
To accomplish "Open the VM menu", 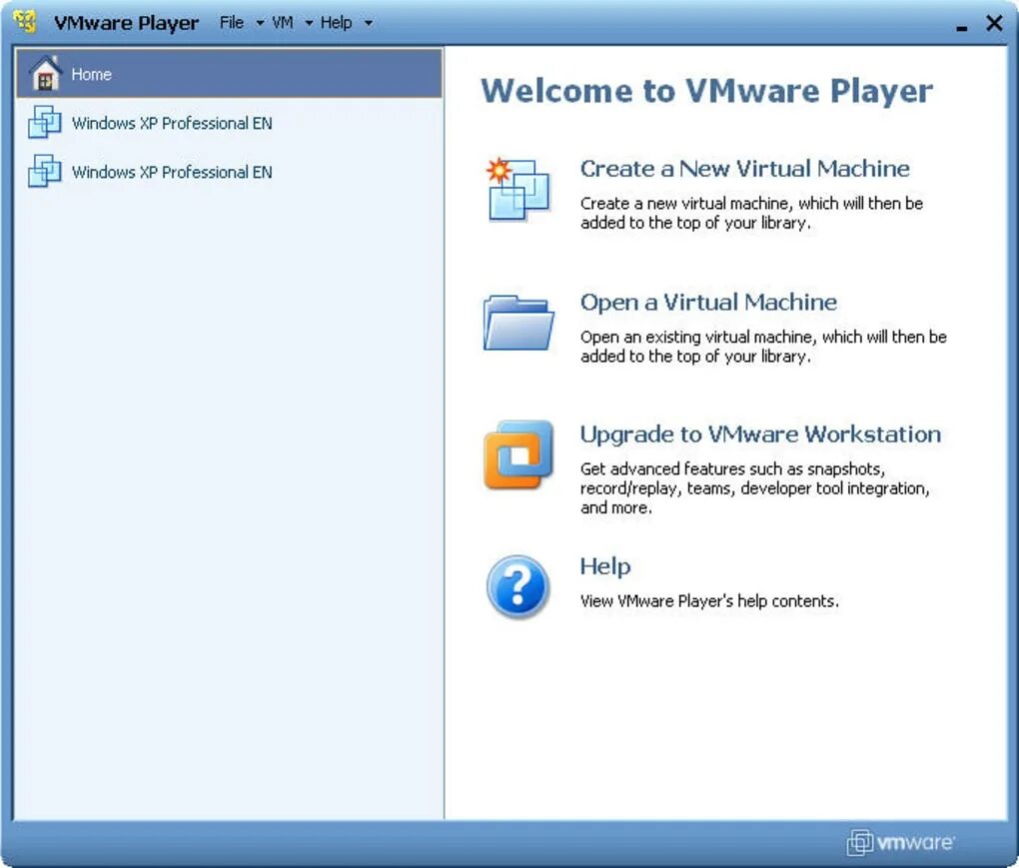I will [x=282, y=23].
